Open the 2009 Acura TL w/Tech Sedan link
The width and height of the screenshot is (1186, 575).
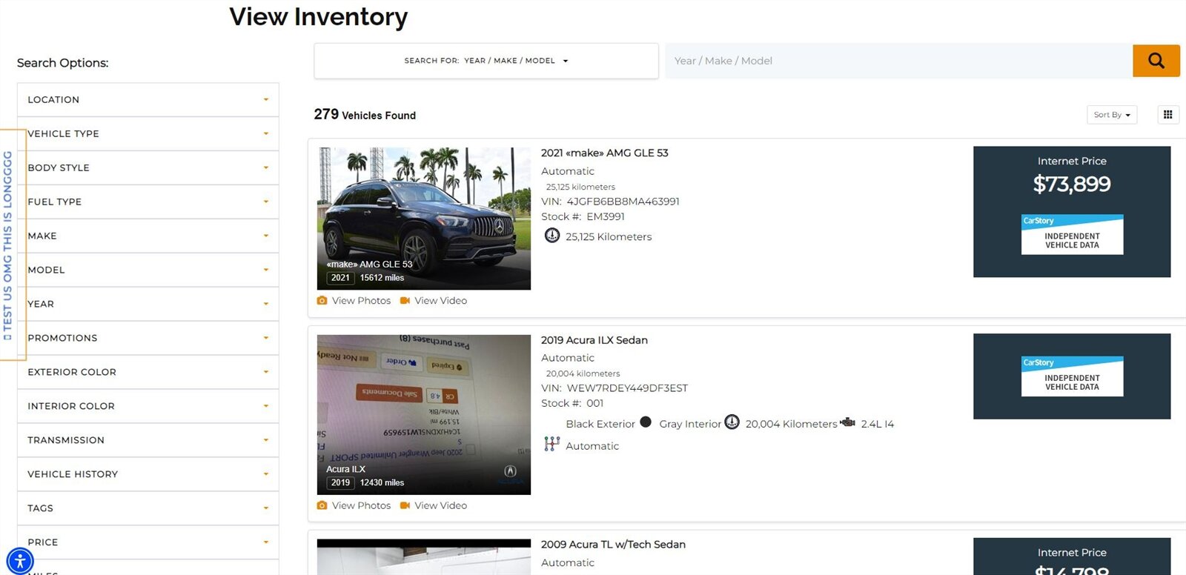[613, 545]
